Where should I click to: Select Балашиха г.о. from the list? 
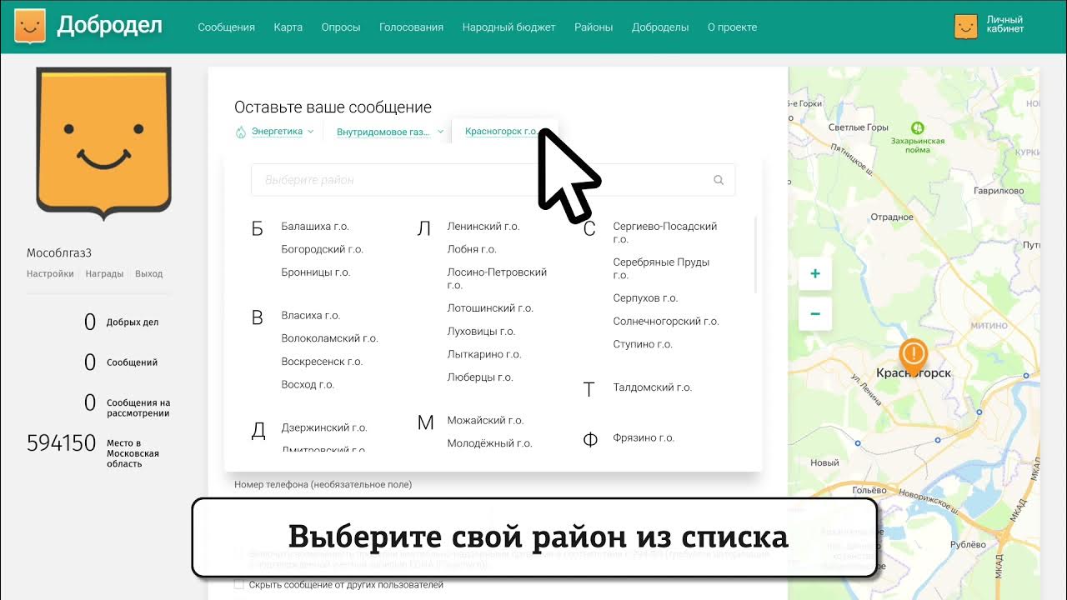(315, 227)
